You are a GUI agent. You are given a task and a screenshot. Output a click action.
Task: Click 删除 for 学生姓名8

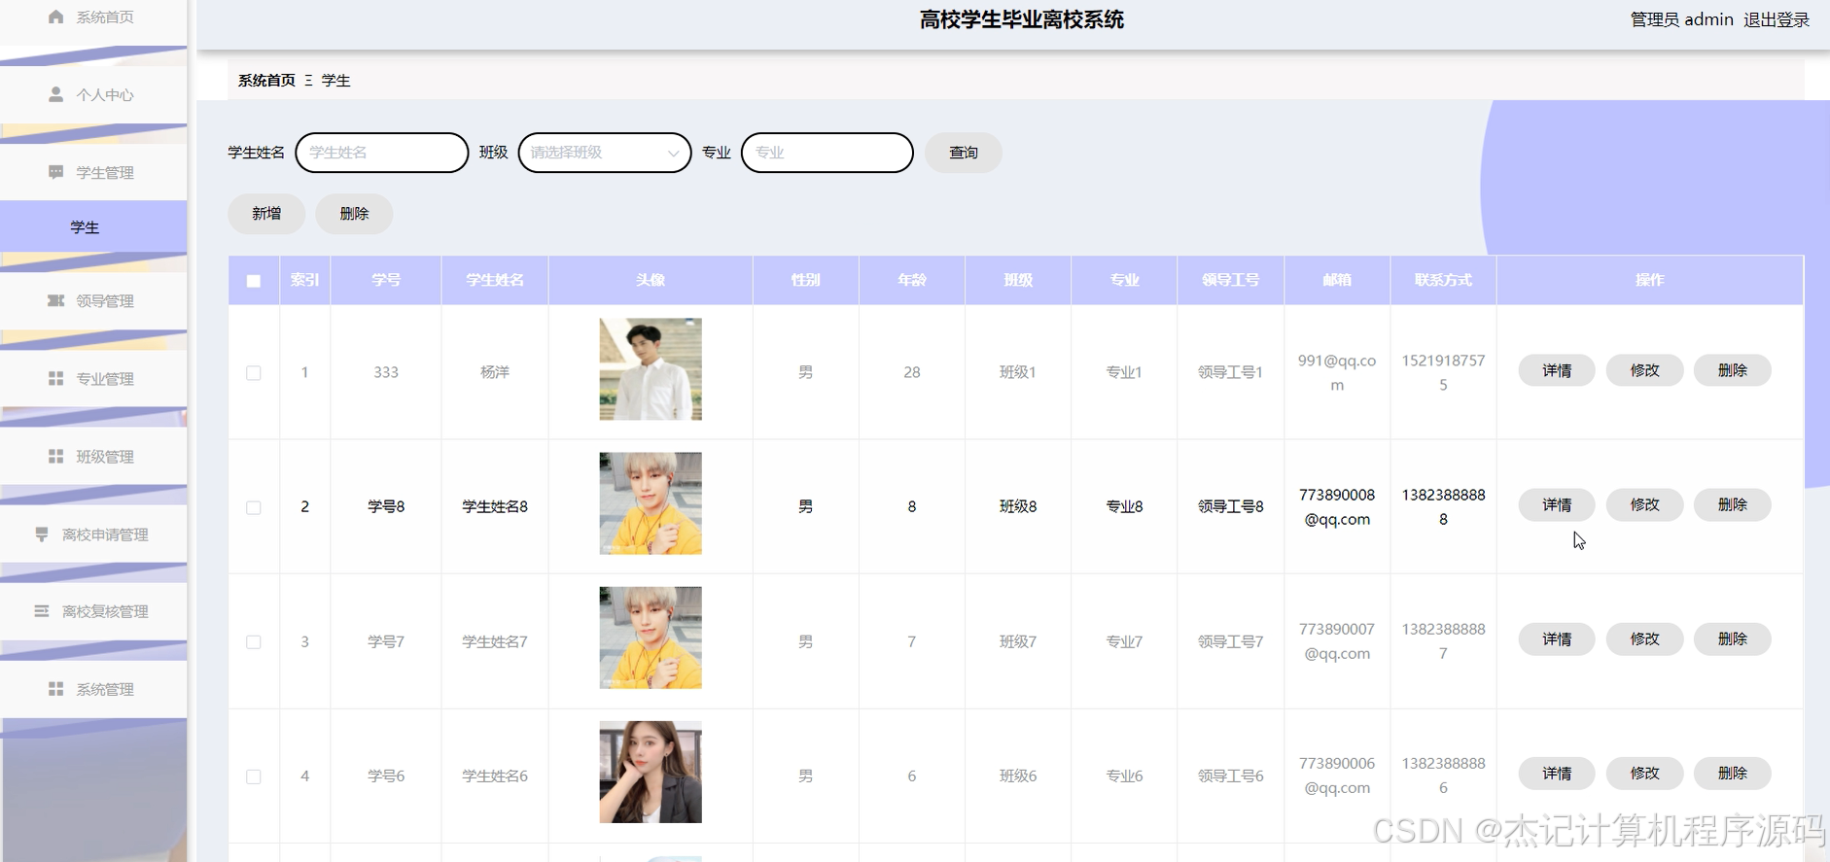pyautogui.click(x=1732, y=504)
